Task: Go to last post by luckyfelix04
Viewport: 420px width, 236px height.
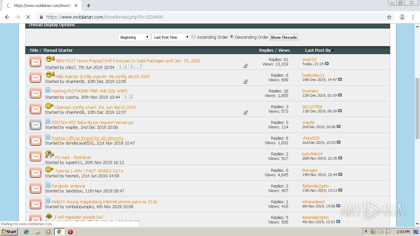Action: (340, 158)
